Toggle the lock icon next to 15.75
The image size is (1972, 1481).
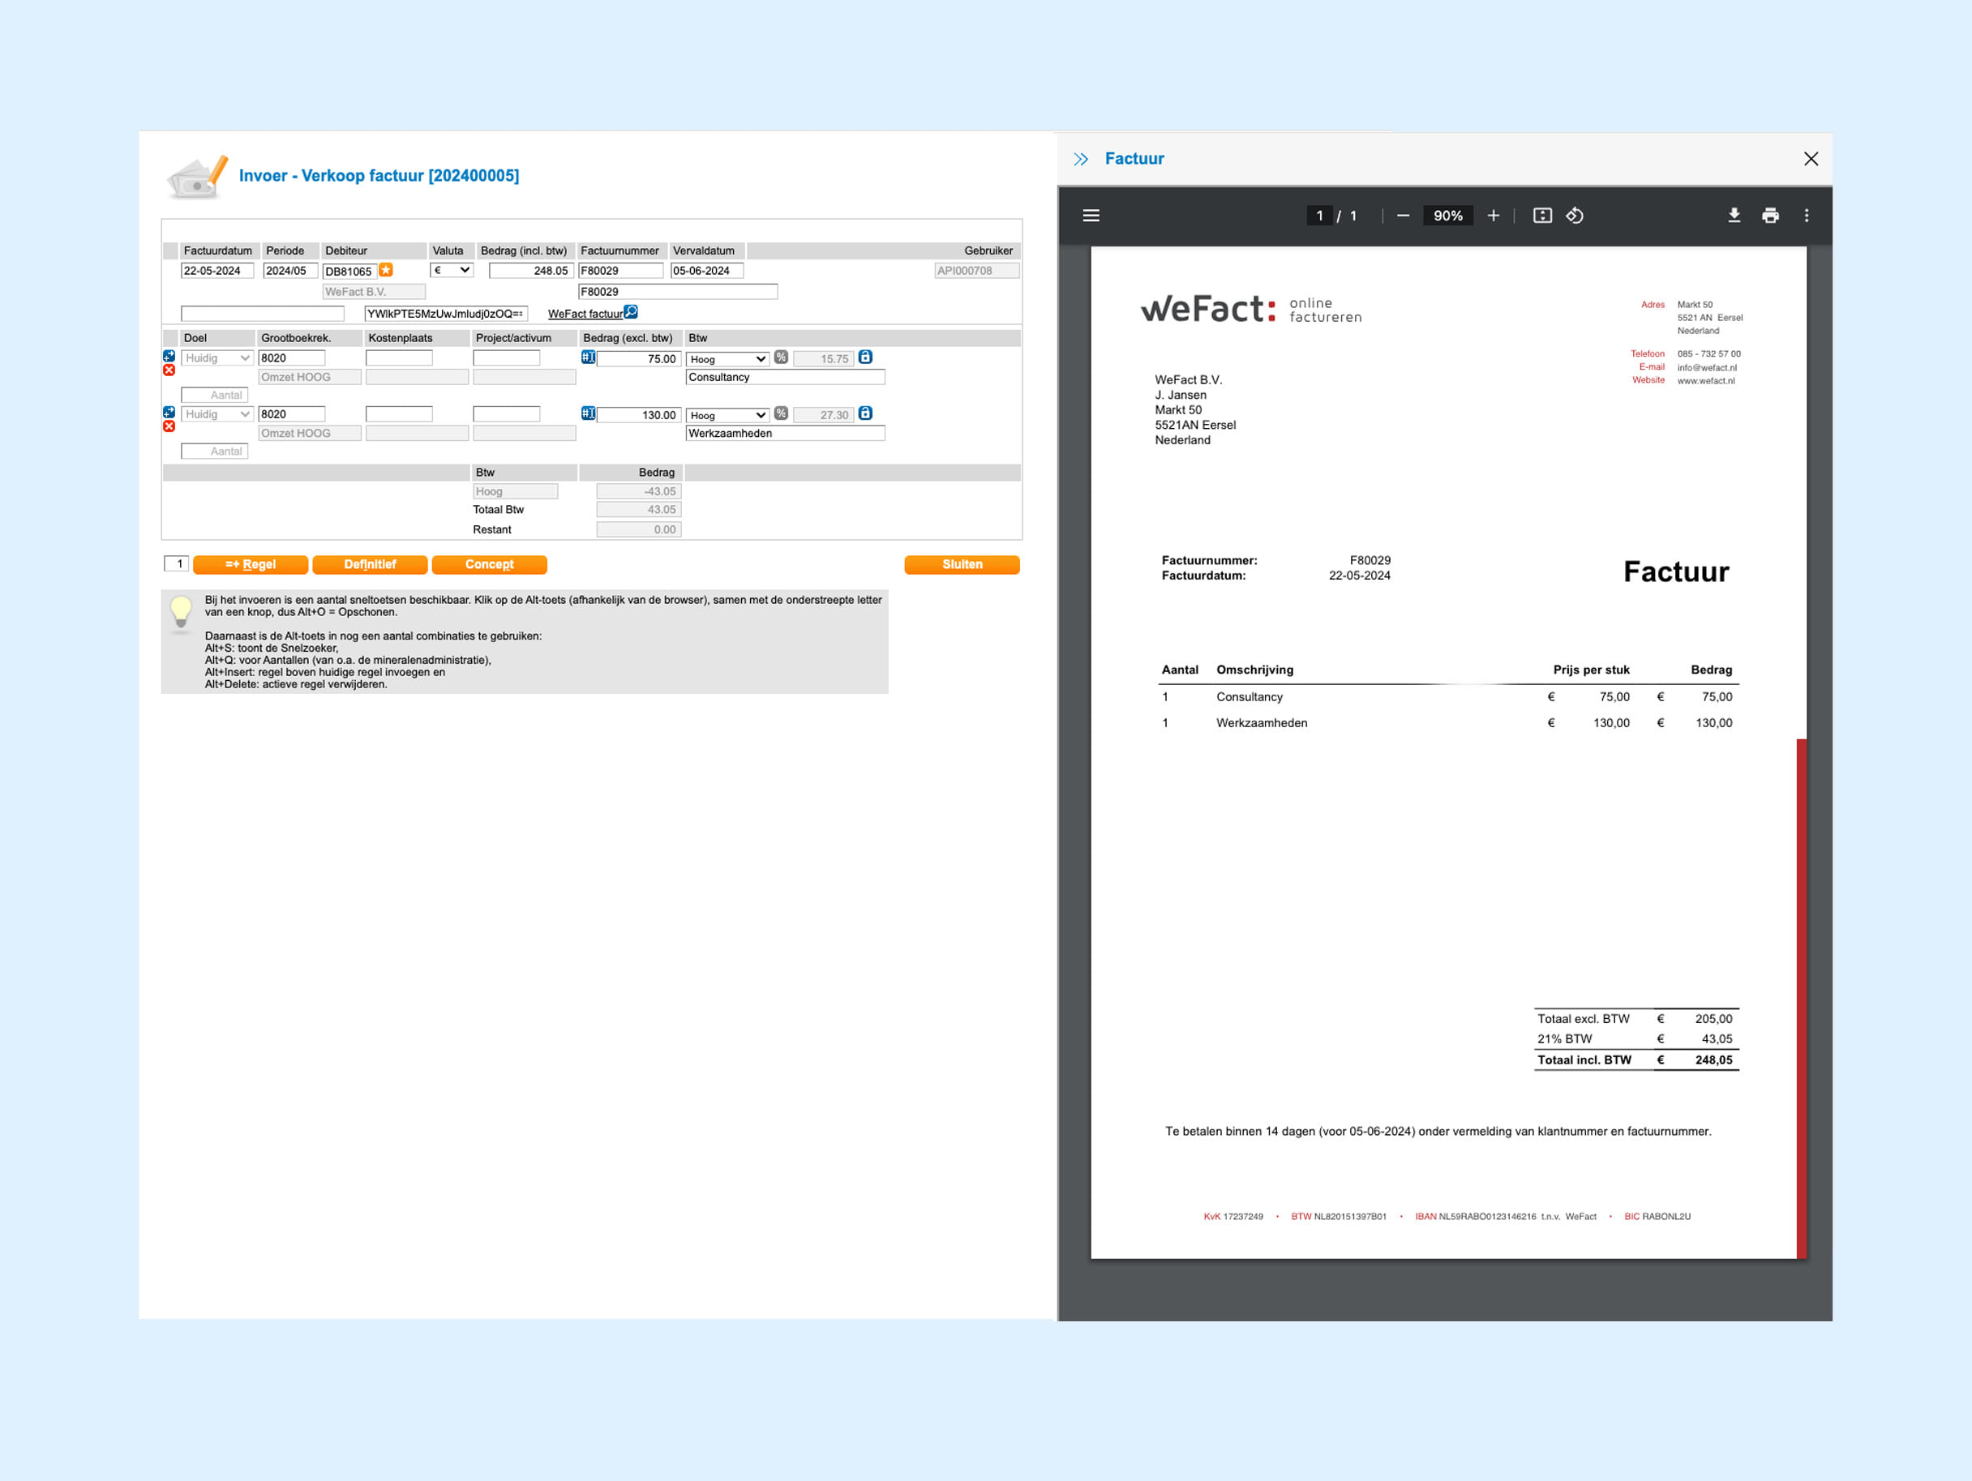pyautogui.click(x=864, y=357)
